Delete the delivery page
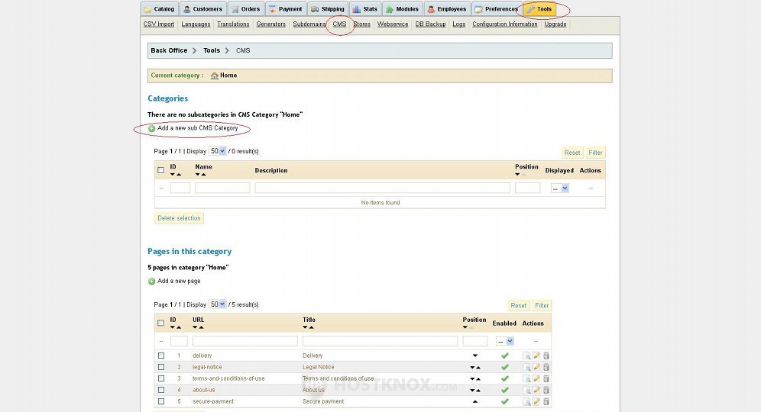Screen dimensions: 761x412 [x=546, y=356]
